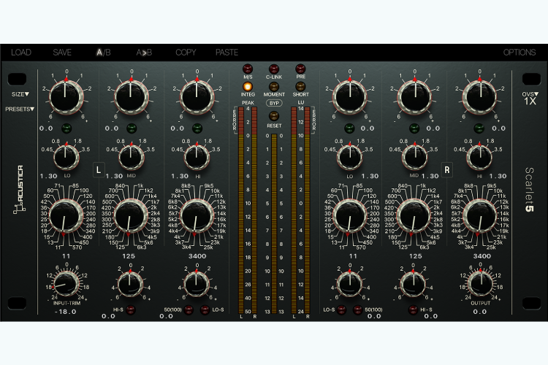
Task: Click the PEAK meter label
Action: (x=248, y=103)
